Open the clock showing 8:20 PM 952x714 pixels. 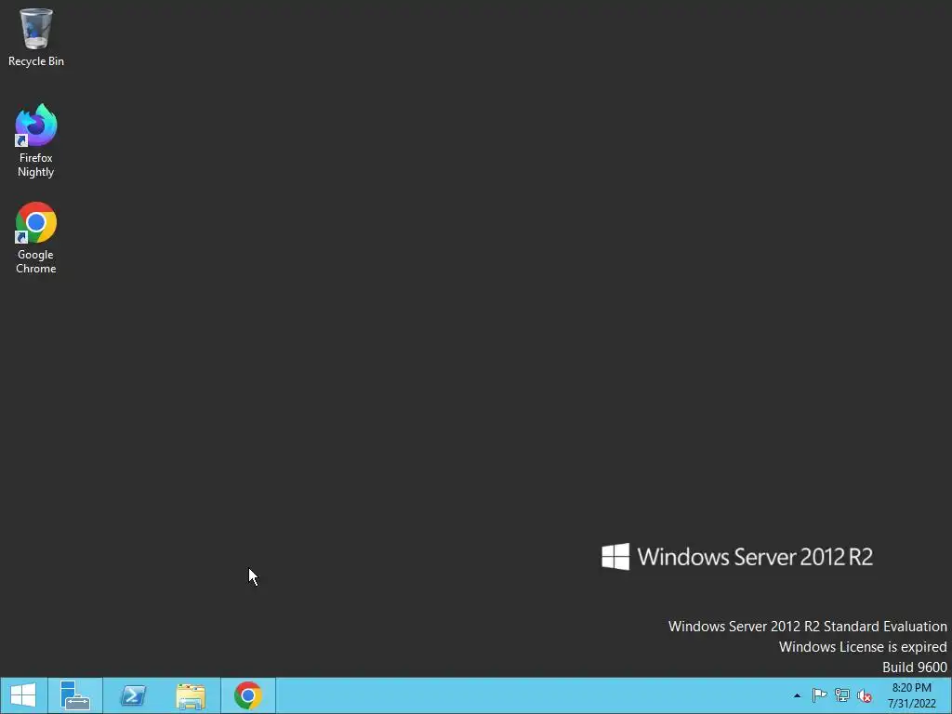coord(912,695)
